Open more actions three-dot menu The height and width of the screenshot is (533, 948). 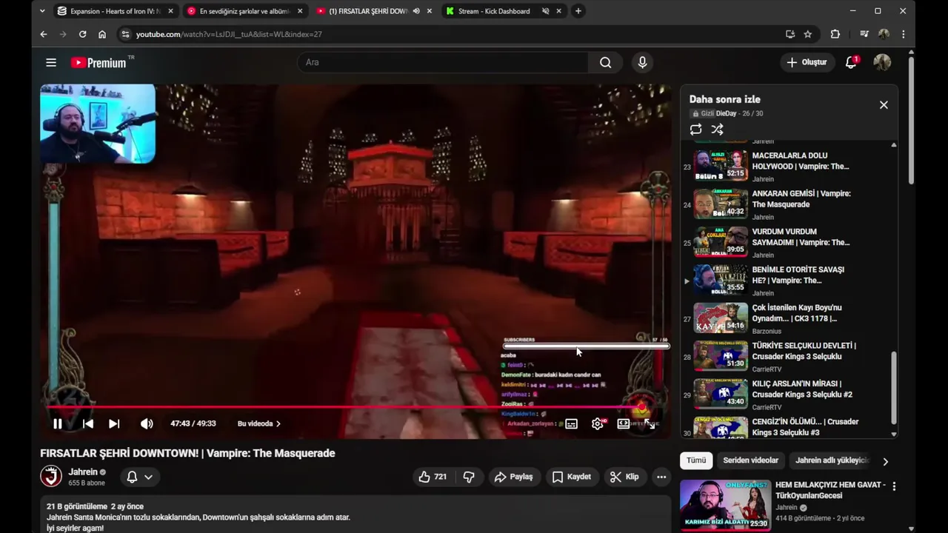tap(661, 477)
